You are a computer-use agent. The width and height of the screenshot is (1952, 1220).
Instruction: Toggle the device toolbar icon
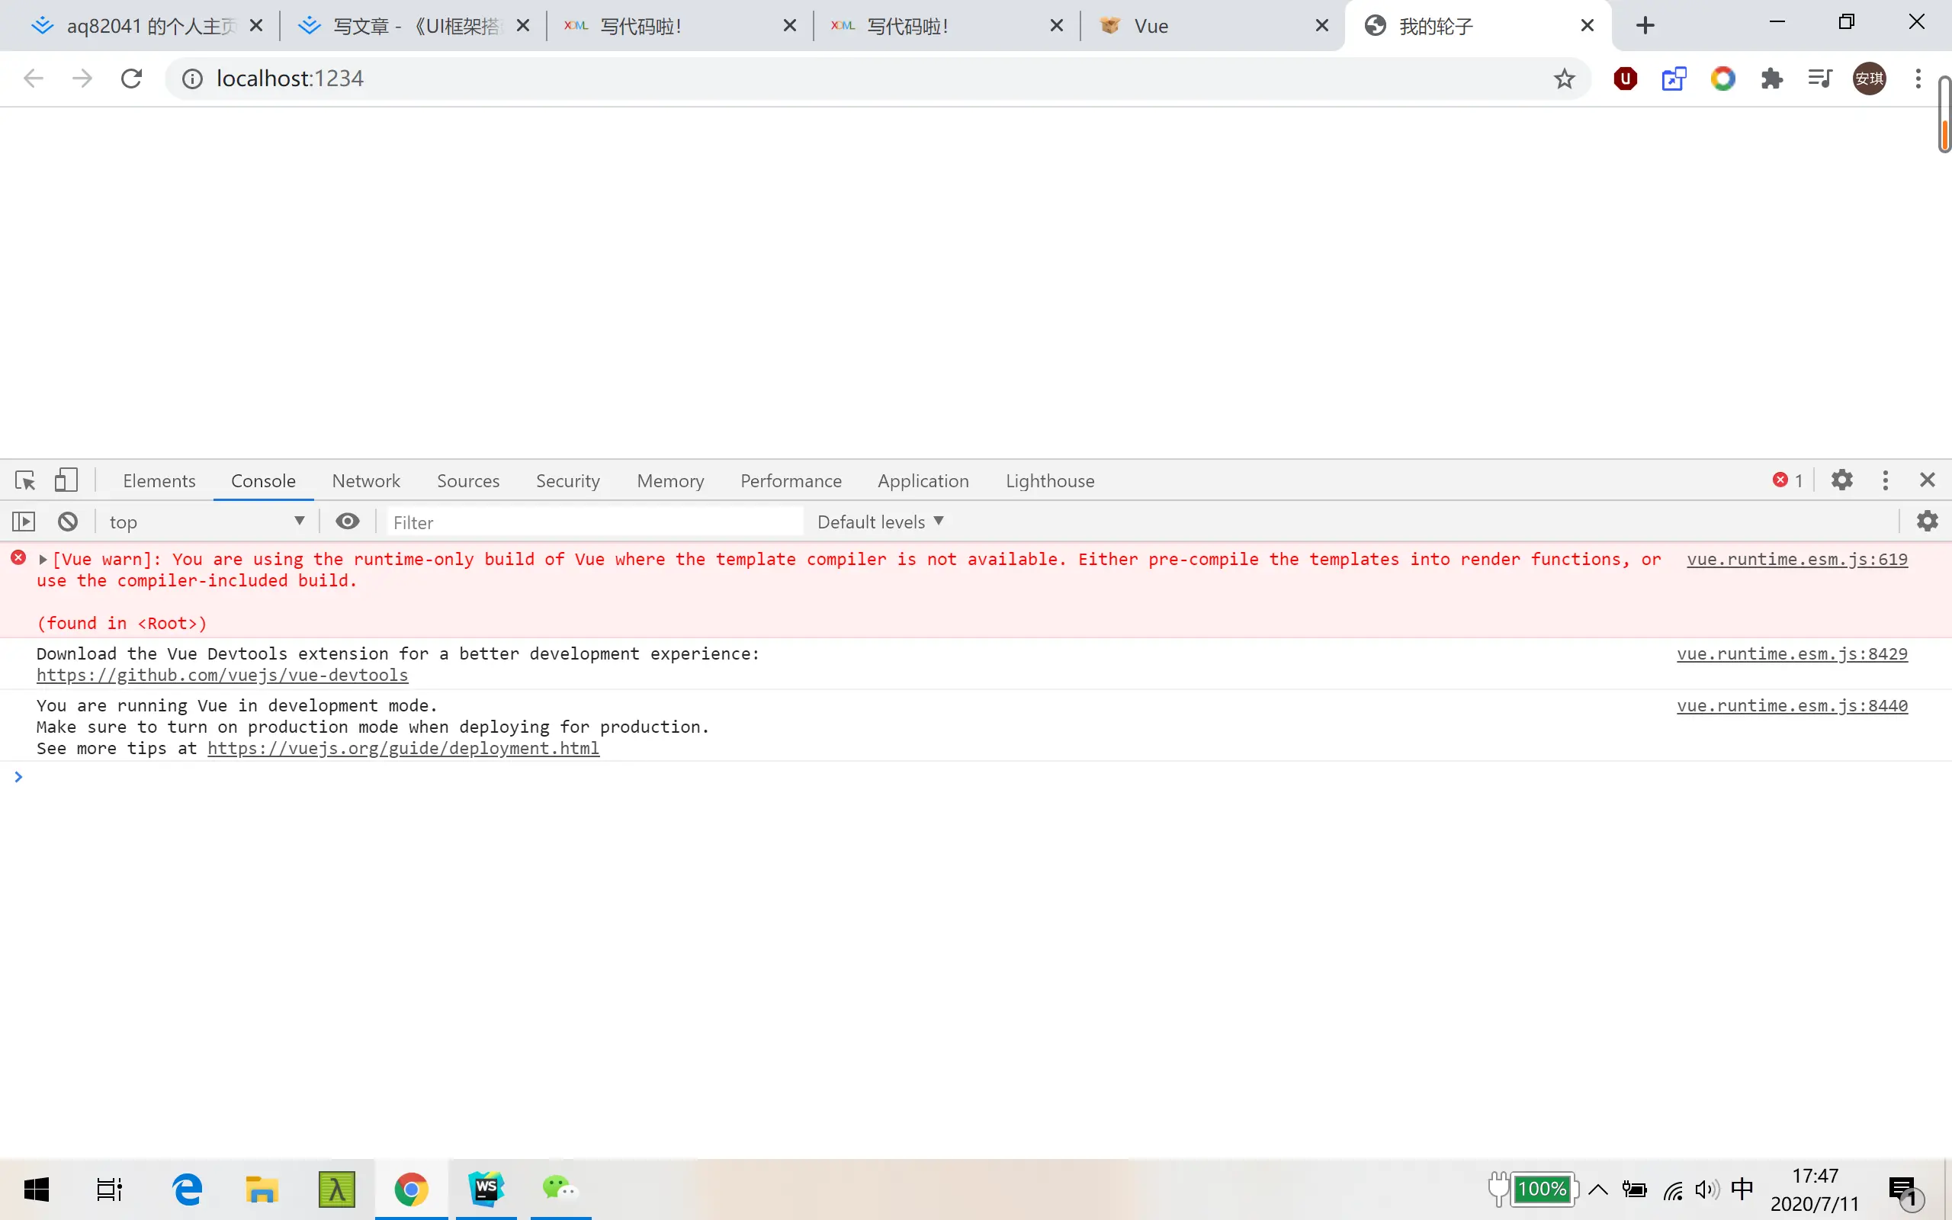(x=66, y=481)
